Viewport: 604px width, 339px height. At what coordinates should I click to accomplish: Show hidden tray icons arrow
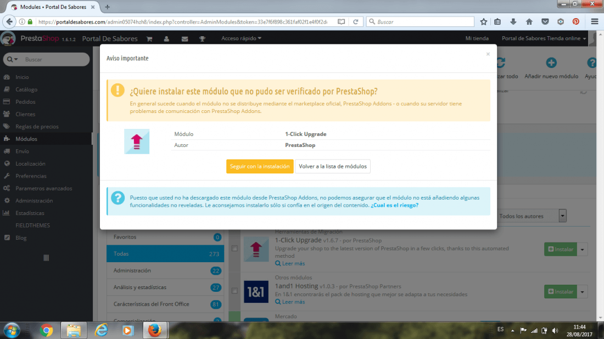coord(512,331)
